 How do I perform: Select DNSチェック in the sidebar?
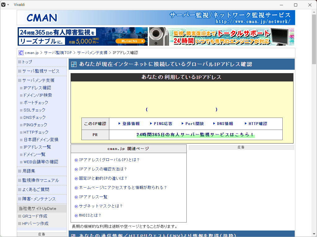[x=35, y=117]
